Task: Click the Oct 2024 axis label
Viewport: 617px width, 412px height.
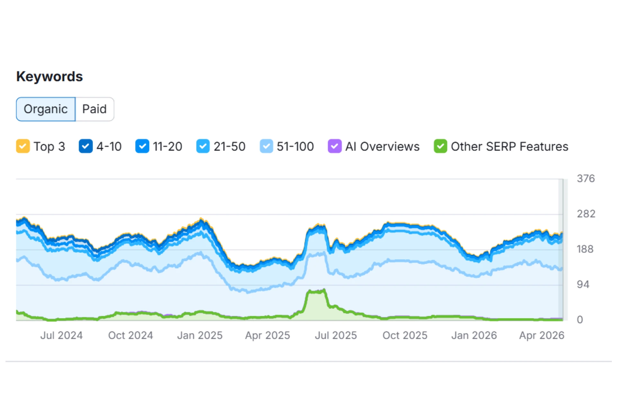Action: point(130,335)
